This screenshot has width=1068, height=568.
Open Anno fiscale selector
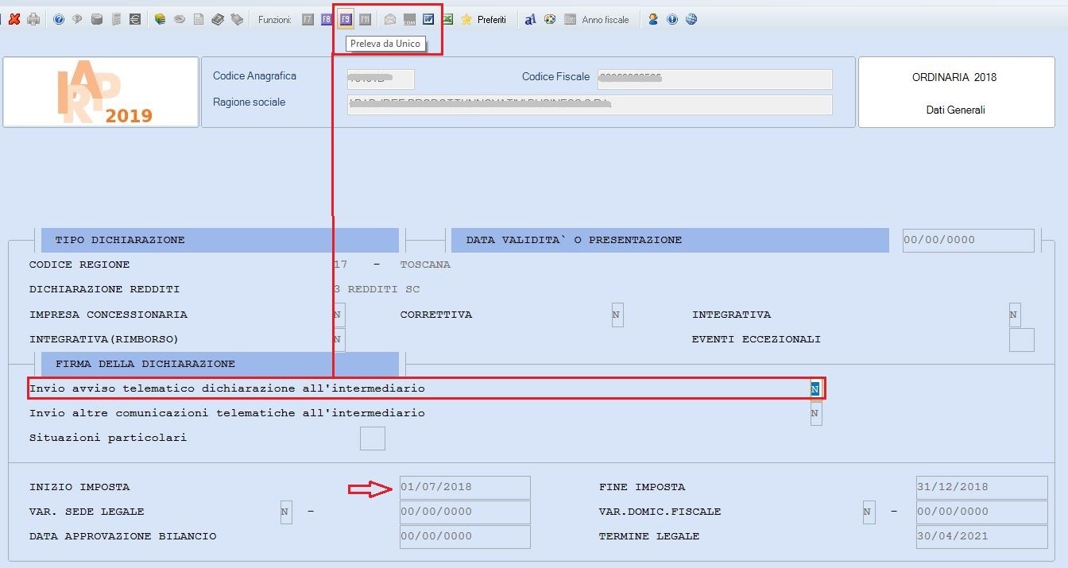coord(597,19)
